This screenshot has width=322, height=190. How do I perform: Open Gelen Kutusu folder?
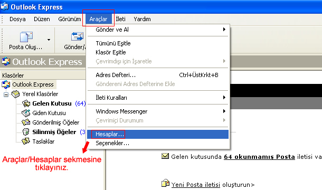coord(52,103)
